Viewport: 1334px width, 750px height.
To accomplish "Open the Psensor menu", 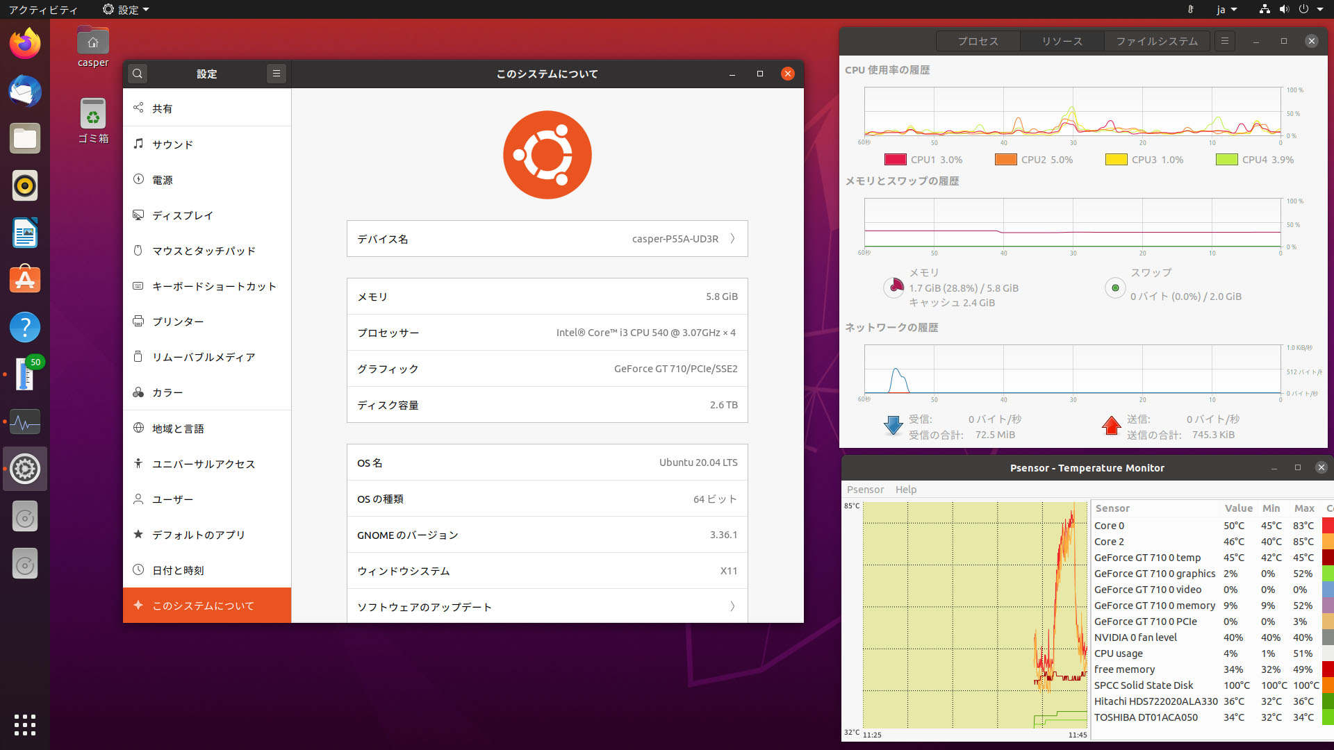I will click(865, 490).
